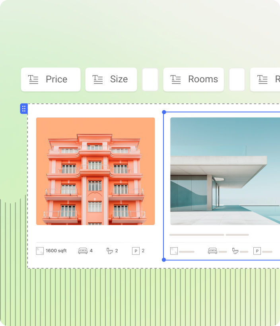Click the top-left selection handle of villa card
This screenshot has width=280, height=326.
pos(164,112)
